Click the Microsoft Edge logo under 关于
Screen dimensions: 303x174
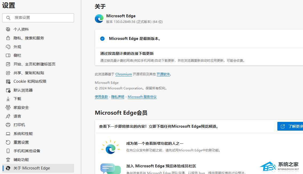(x=99, y=19)
